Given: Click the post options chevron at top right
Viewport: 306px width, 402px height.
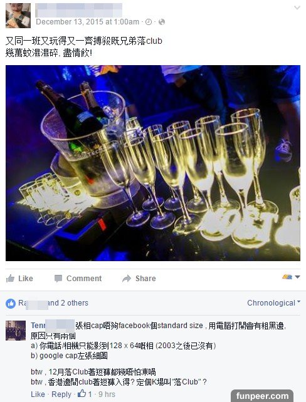Looking at the screenshot, I should pyautogui.click(x=297, y=8).
